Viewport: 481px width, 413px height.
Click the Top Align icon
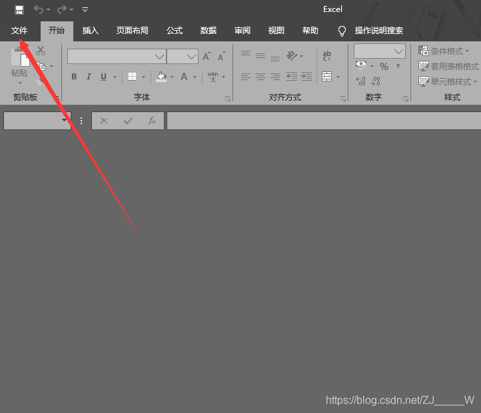pos(246,53)
